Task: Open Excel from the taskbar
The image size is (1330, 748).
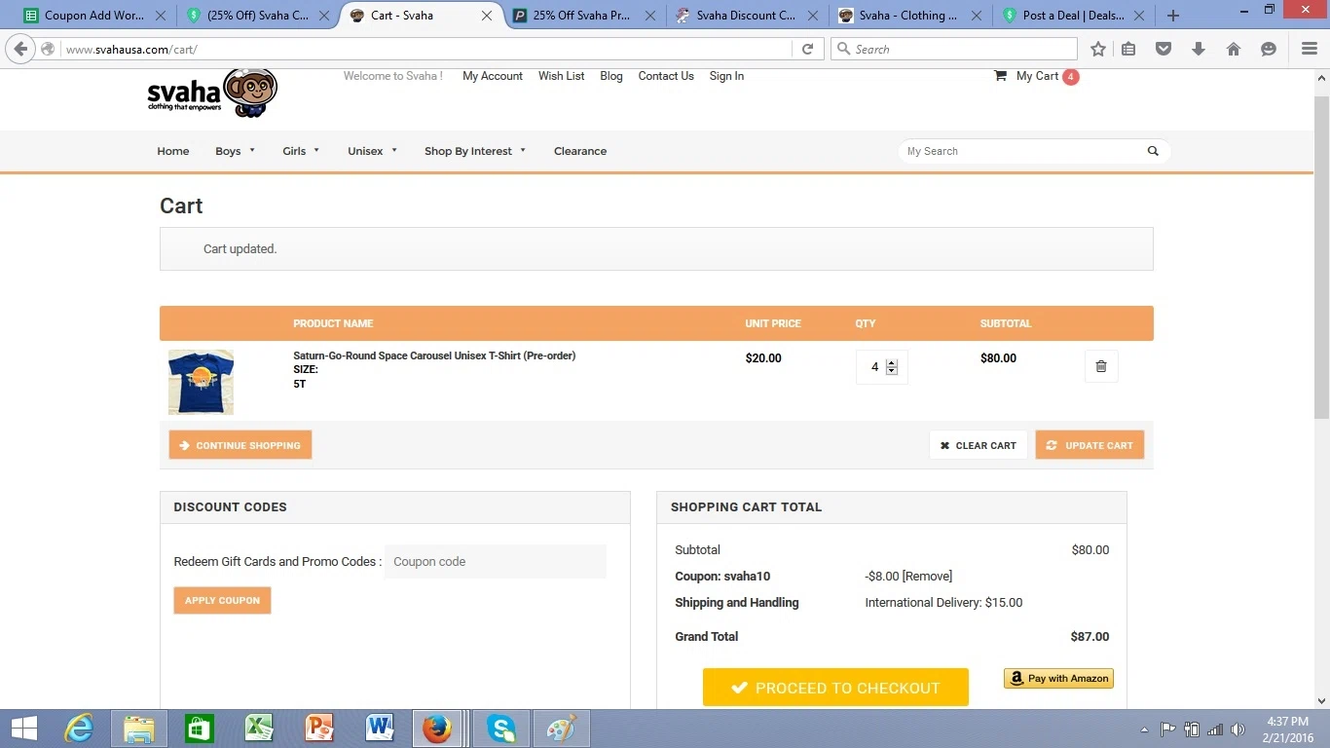Action: (260, 729)
